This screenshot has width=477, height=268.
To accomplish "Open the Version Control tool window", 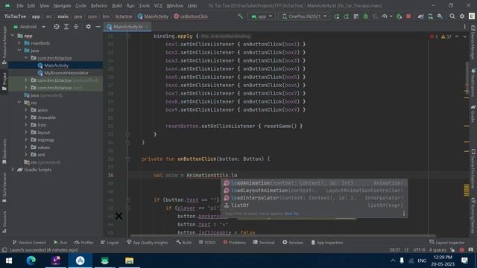I will pyautogui.click(x=29, y=243).
